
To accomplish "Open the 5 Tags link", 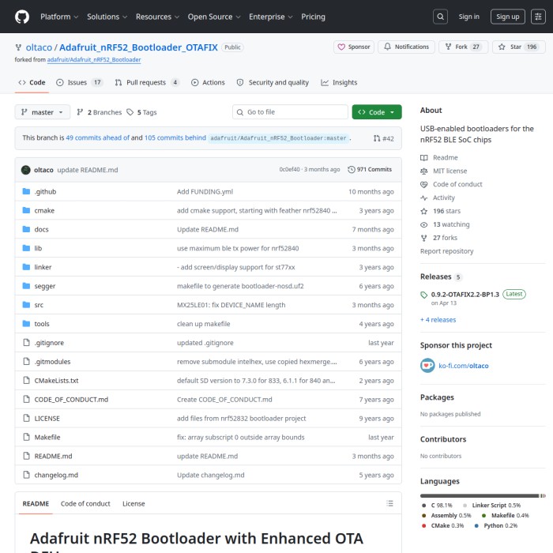I will 141,112.
